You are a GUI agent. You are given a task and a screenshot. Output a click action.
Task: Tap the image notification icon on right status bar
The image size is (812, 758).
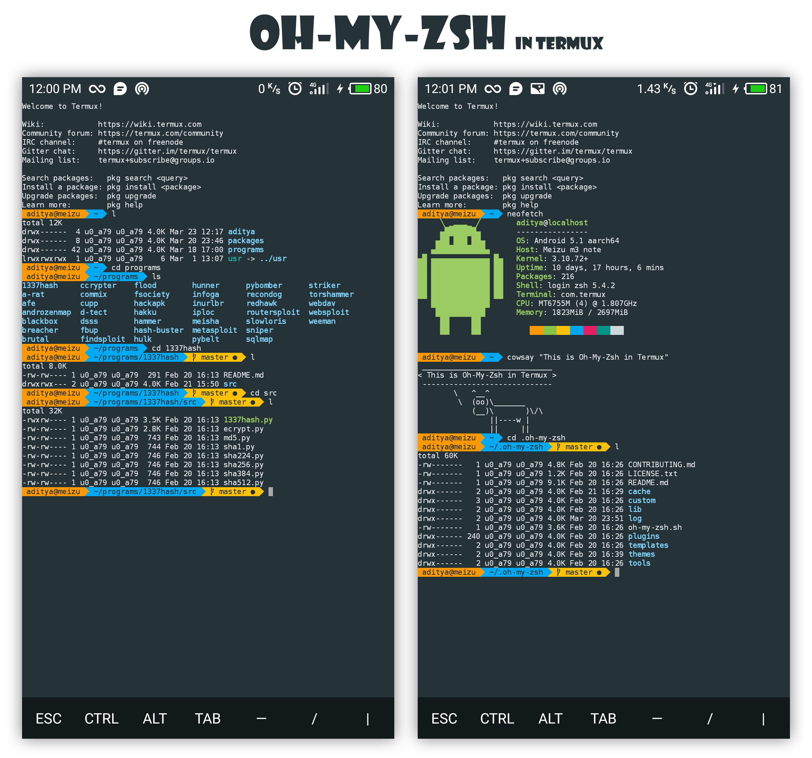coord(537,89)
